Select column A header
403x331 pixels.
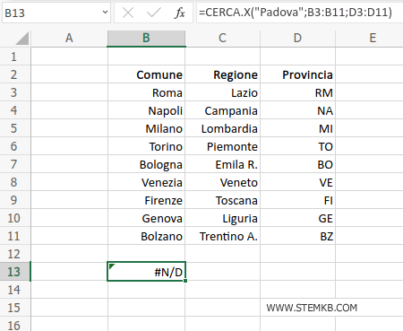(69, 39)
